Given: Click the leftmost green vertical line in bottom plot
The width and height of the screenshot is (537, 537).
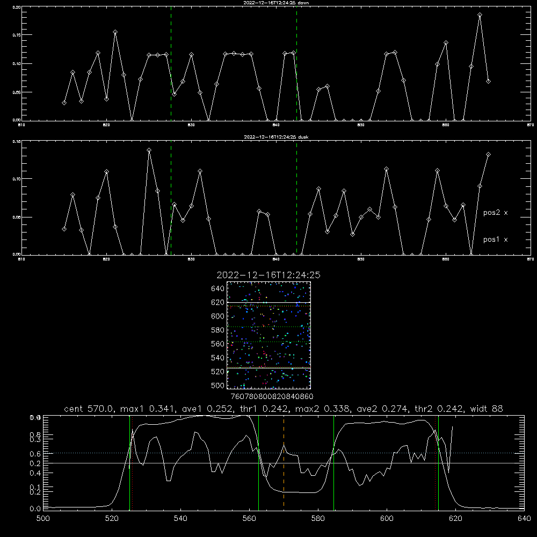Looking at the screenshot, I should [x=130, y=462].
